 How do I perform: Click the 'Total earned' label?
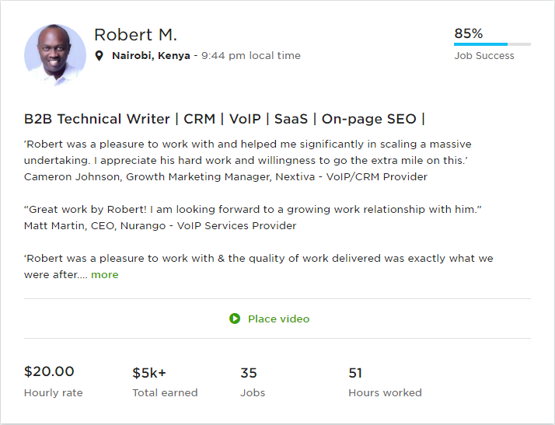tap(165, 392)
